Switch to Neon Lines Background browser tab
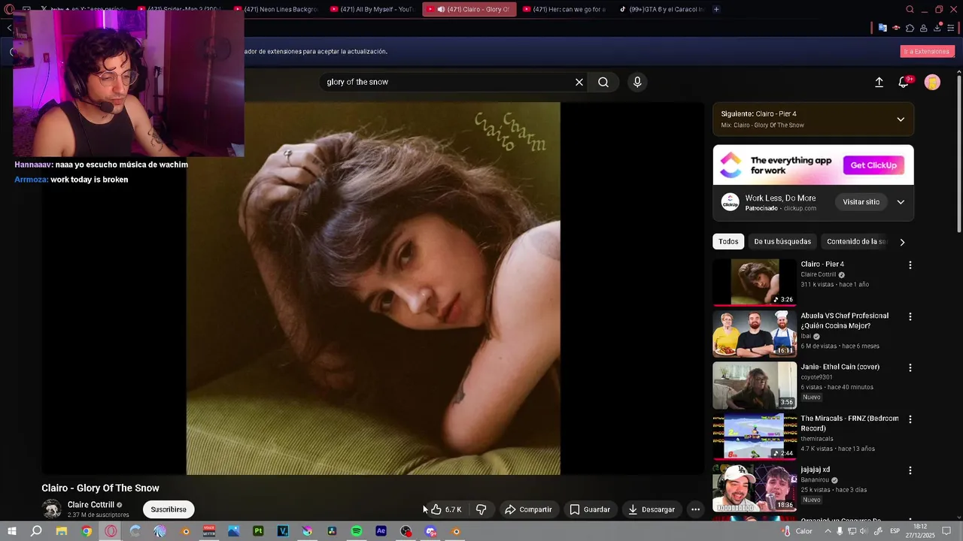963x541 pixels. coord(275,9)
